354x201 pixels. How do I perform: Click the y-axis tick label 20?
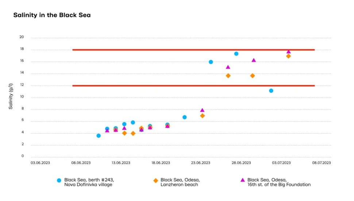tap(22, 37)
